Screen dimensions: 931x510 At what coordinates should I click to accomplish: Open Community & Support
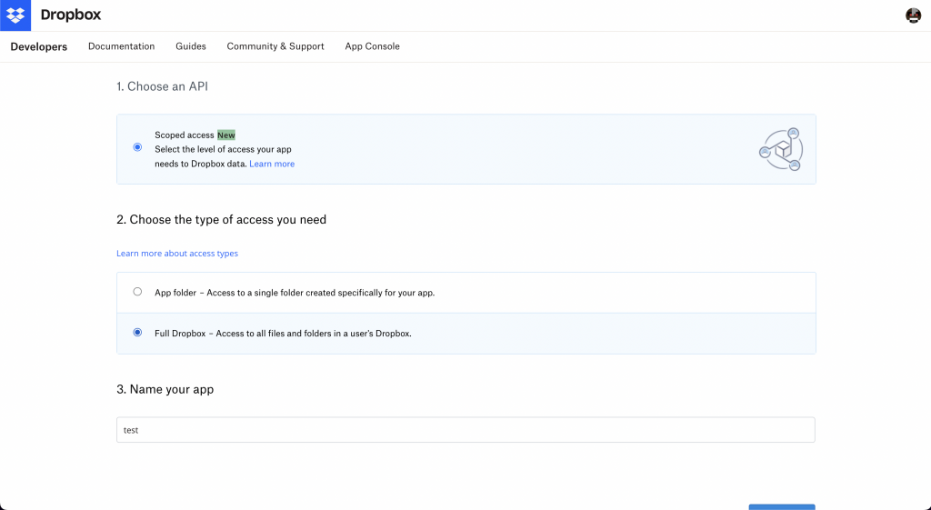click(275, 46)
